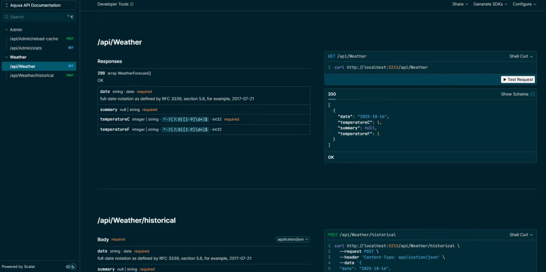Select the 200 response tab
Viewport: 546px width, 272px height.
coord(332,94)
